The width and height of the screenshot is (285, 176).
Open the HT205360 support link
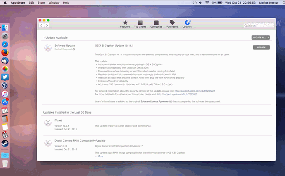pyautogui.click(x=177, y=94)
